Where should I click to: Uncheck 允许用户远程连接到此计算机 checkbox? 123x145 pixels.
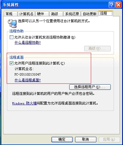pyautogui.click(x=11, y=63)
